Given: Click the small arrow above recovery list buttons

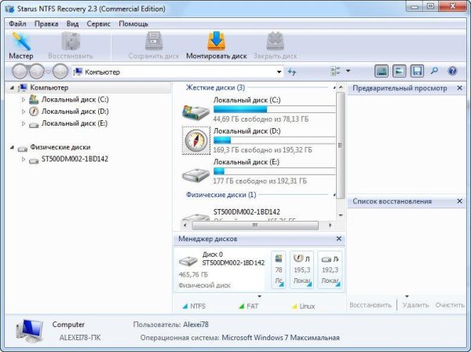Looking at the screenshot, I should click(407, 296).
